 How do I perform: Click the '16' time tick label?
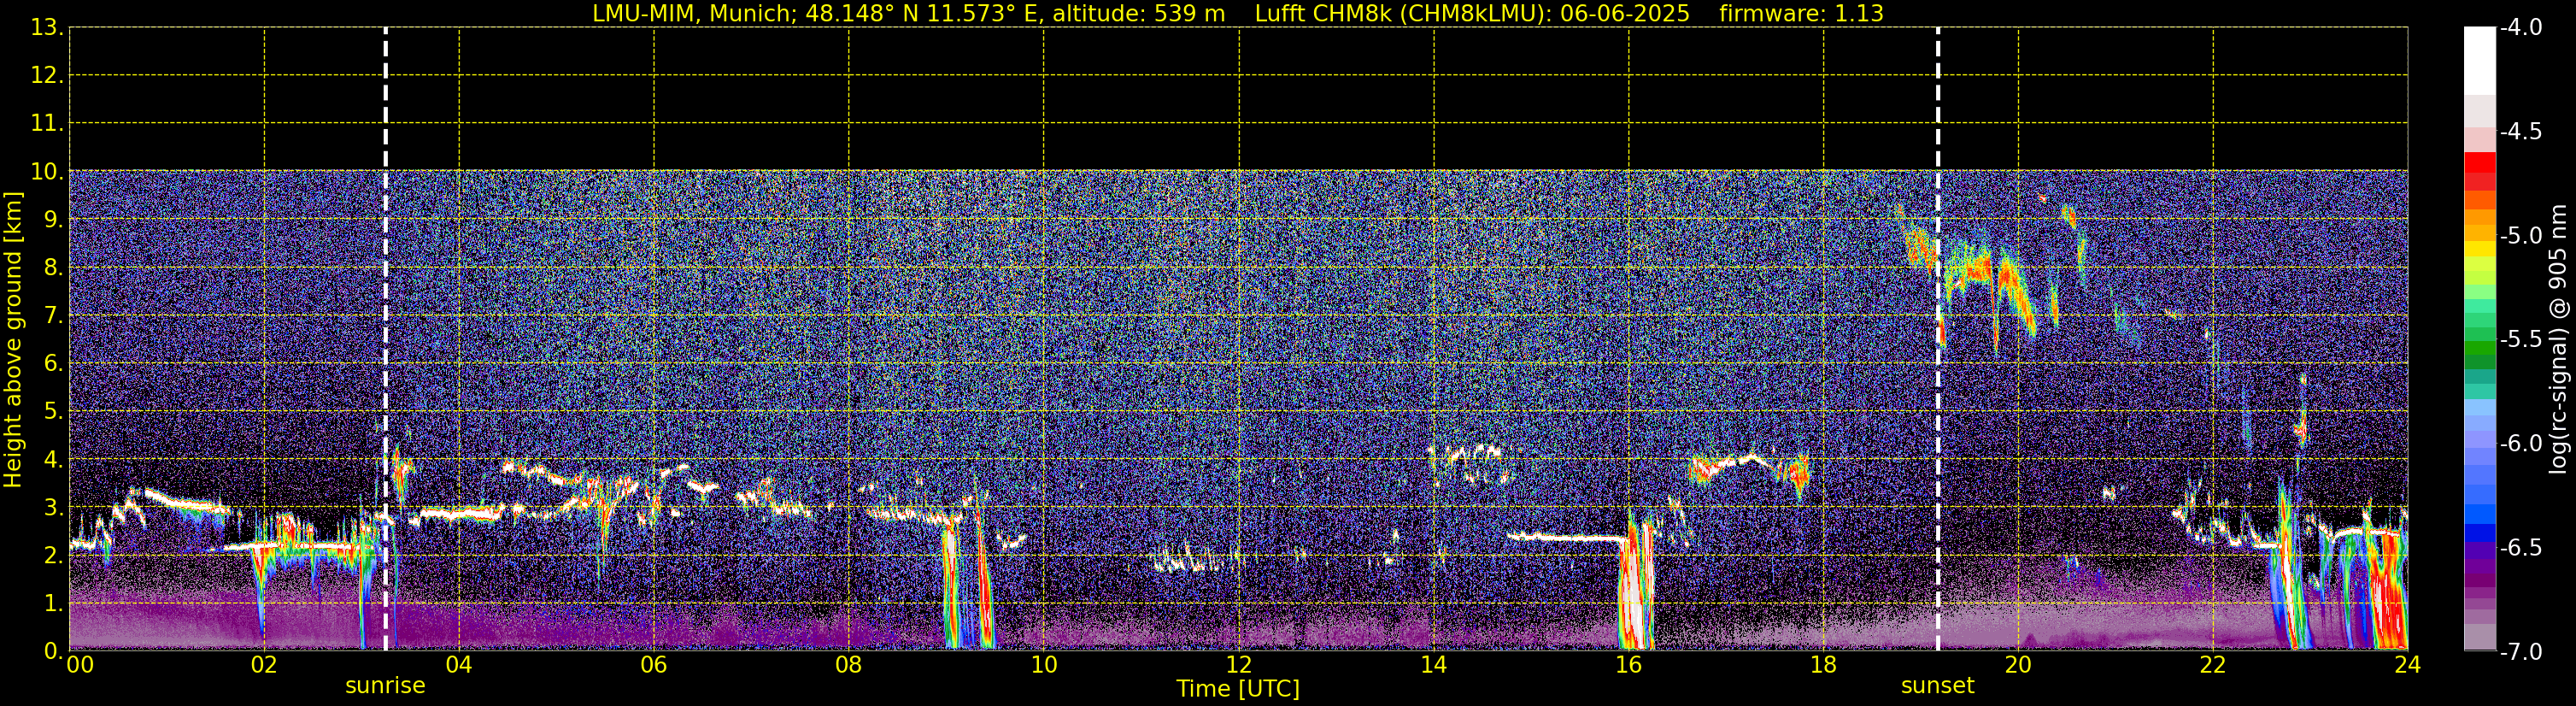coord(1629,665)
